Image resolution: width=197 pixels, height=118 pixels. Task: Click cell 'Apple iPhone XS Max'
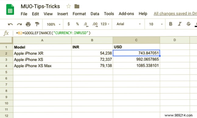42,66
